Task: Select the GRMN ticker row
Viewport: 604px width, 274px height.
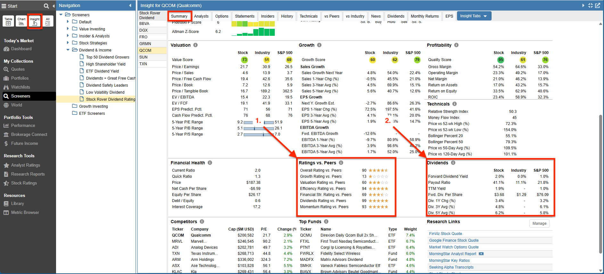Action: (152, 44)
